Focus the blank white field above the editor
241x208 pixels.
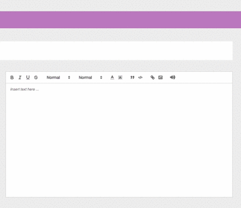coord(116,51)
